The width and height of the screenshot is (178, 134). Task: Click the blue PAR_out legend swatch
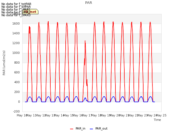pos(92,129)
